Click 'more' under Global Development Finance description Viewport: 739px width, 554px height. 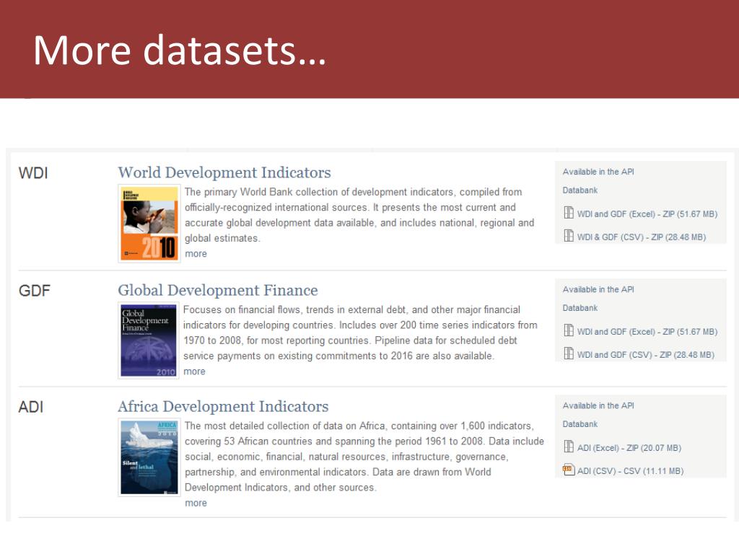pos(194,371)
